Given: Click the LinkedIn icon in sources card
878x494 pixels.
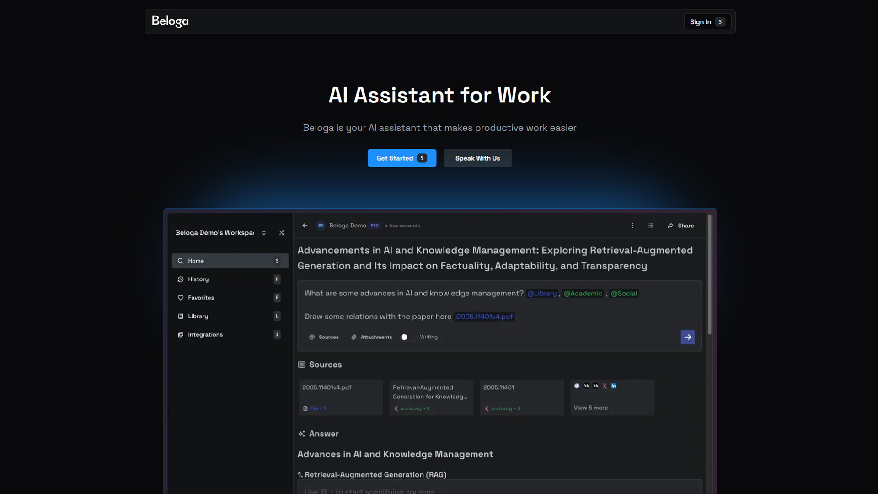Looking at the screenshot, I should pyautogui.click(x=614, y=386).
